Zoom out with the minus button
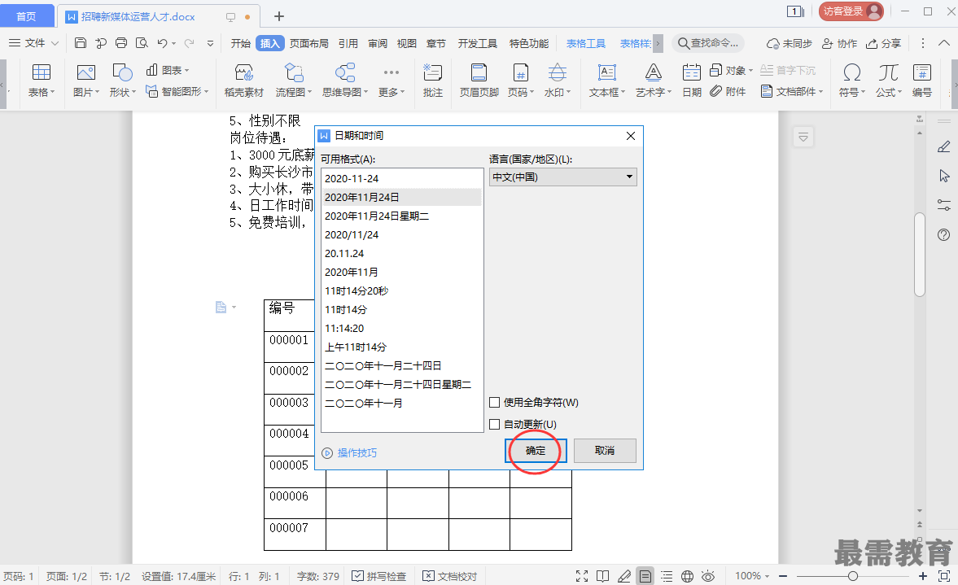Screen dimensions: 958x585 pyautogui.click(x=783, y=576)
